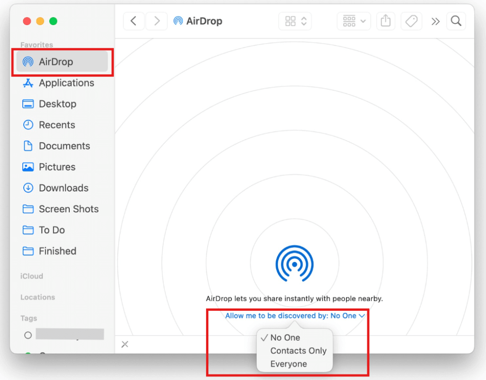Open Recents in the sidebar
The height and width of the screenshot is (380, 486).
point(62,125)
